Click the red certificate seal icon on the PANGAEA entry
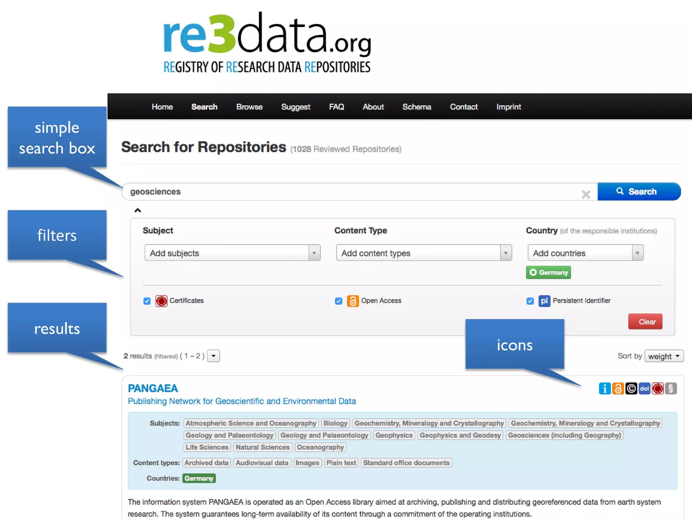Image resolution: width=692 pixels, height=519 pixels. [x=658, y=389]
